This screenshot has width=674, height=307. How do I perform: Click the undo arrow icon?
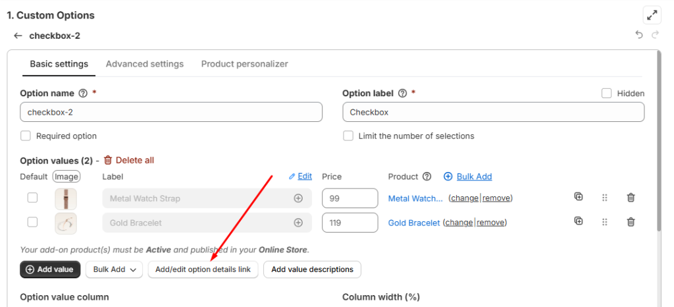pos(639,36)
